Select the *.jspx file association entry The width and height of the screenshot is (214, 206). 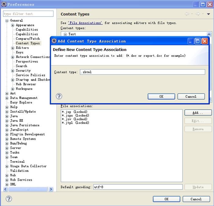pyautogui.click(x=75, y=116)
